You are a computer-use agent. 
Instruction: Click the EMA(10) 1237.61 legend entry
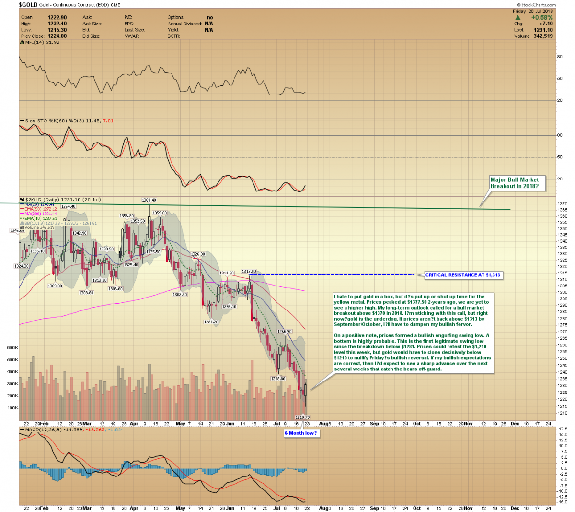(38, 218)
